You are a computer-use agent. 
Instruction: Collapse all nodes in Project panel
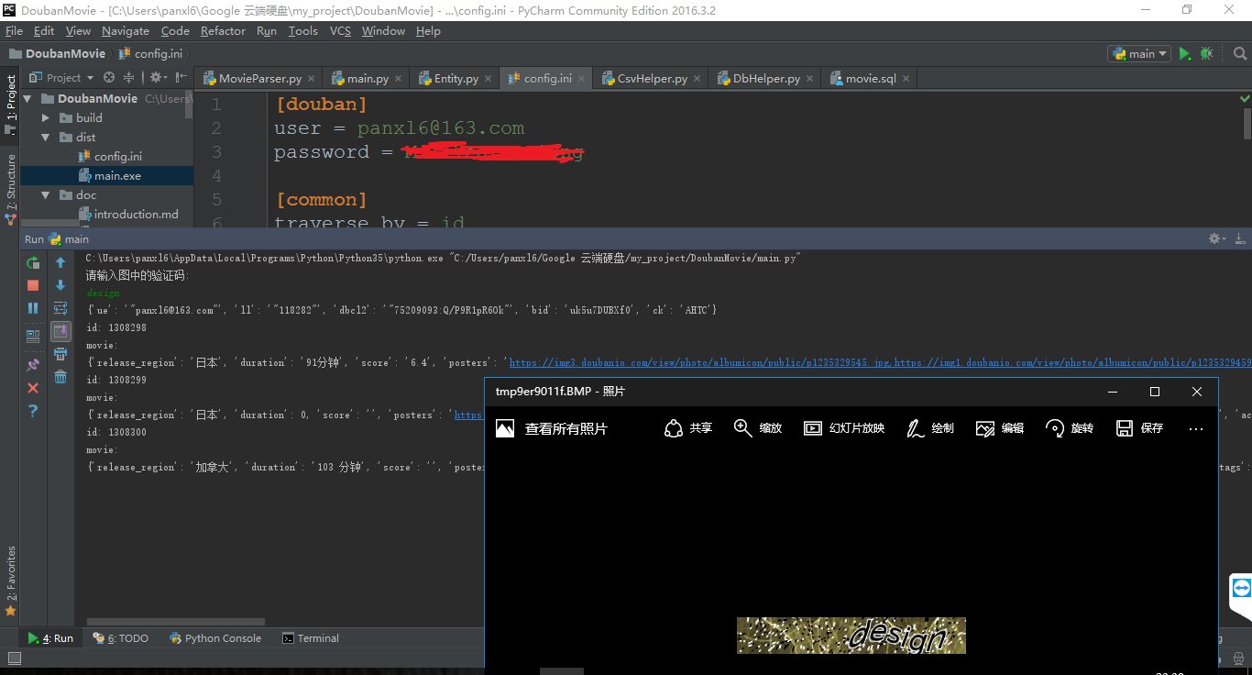(x=129, y=78)
